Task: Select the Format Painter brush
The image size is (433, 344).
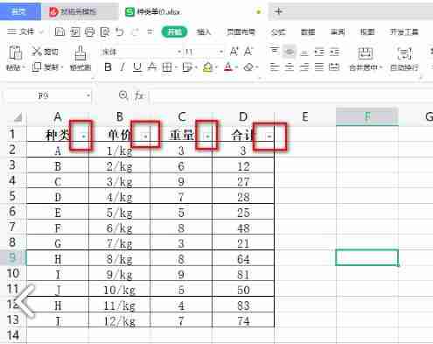Action: click(x=80, y=59)
